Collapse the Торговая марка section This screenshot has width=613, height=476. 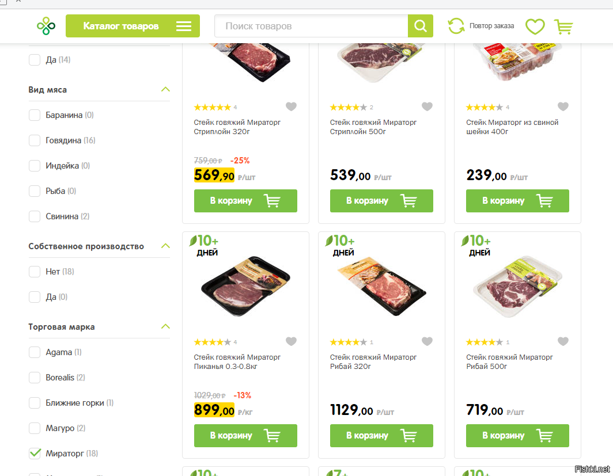165,326
